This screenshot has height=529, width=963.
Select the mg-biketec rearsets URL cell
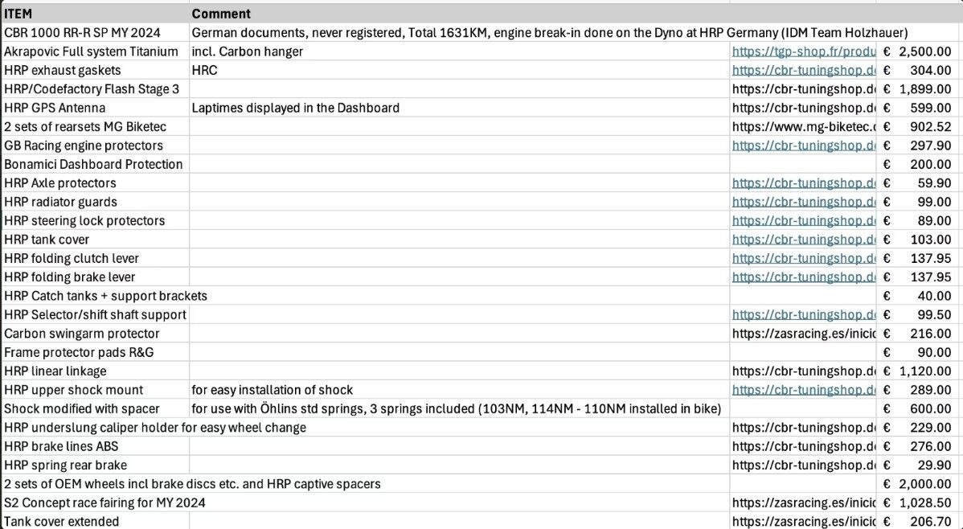[803, 126]
